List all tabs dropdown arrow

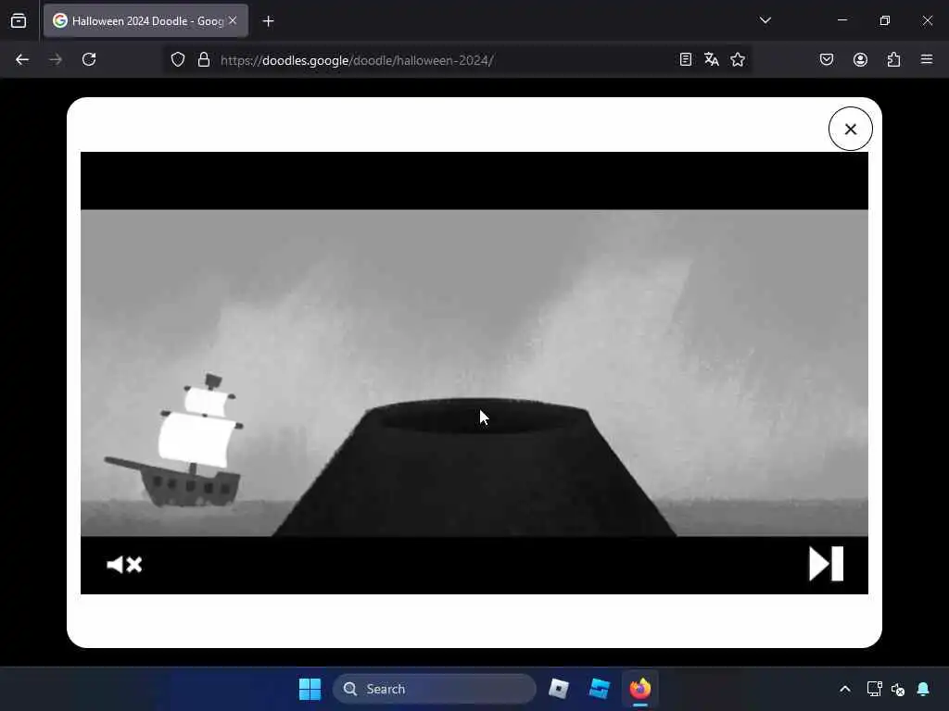pyautogui.click(x=765, y=20)
